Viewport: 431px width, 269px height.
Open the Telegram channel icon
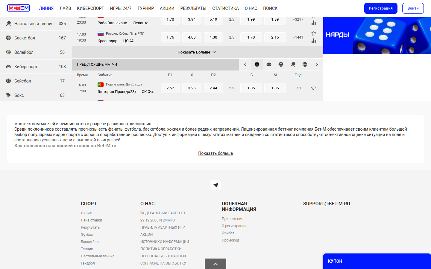point(215,185)
